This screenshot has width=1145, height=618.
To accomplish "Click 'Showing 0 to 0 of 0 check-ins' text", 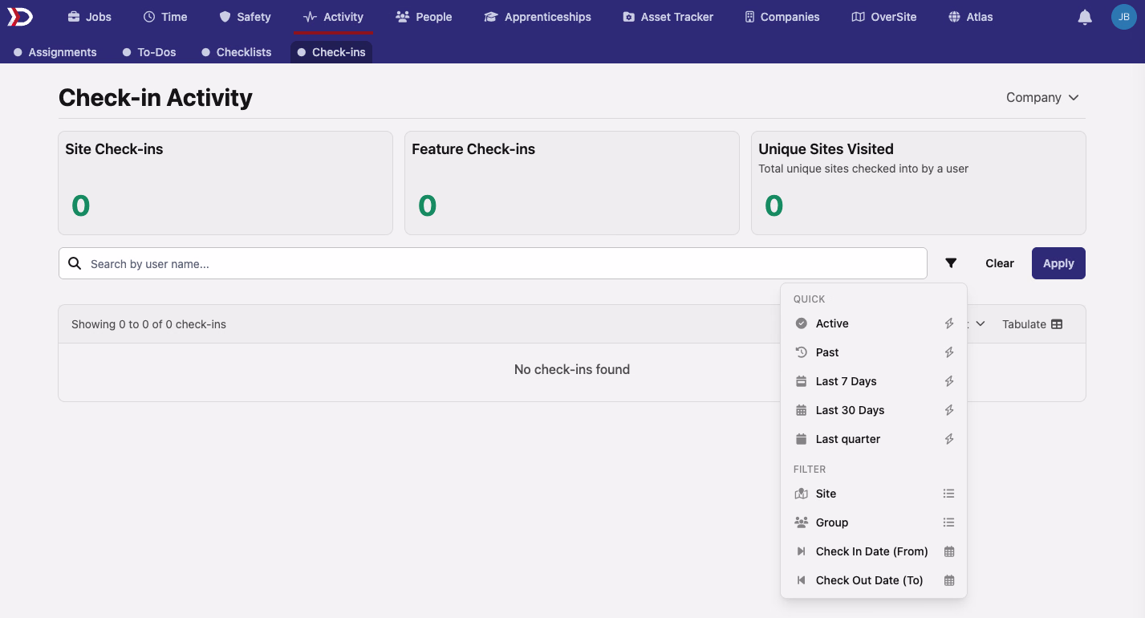I will [x=148, y=324].
